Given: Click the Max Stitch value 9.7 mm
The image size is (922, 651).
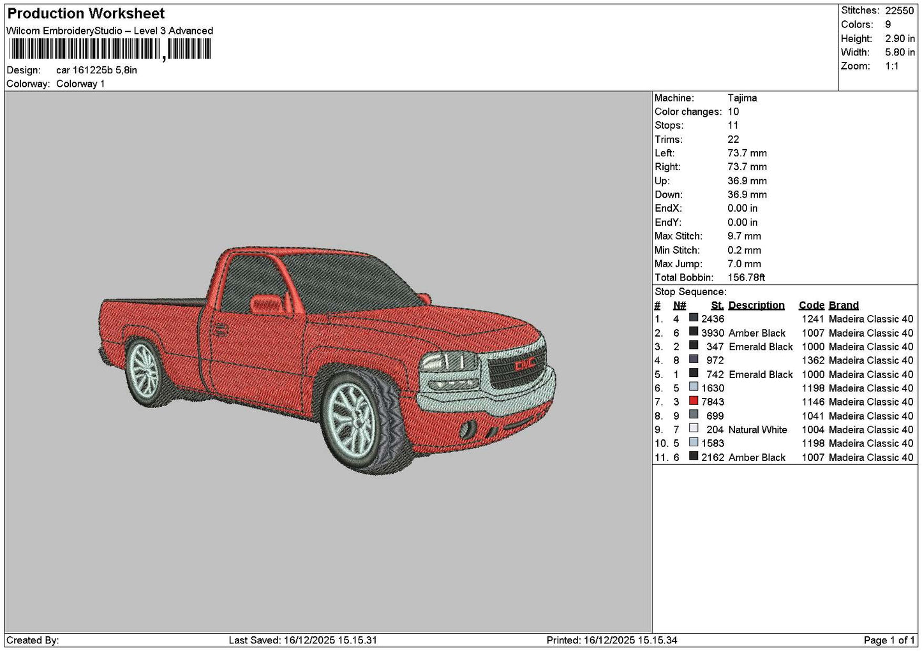Looking at the screenshot, I should pos(744,237).
